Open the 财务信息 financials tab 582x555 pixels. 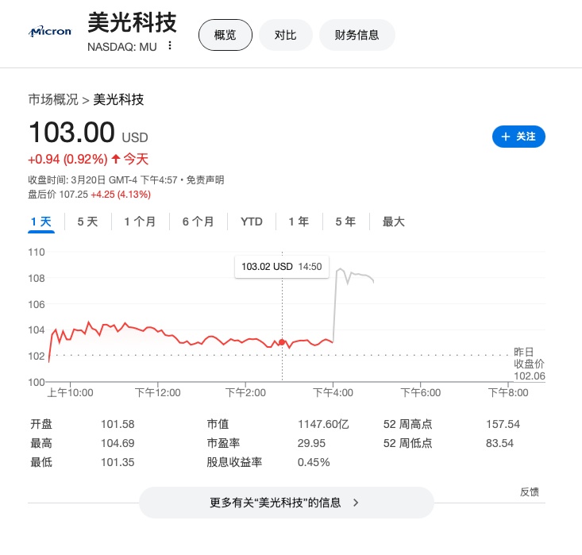pos(357,35)
